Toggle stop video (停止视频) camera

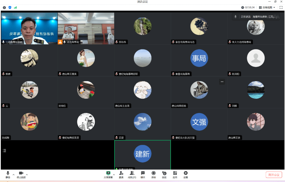click(21, 174)
